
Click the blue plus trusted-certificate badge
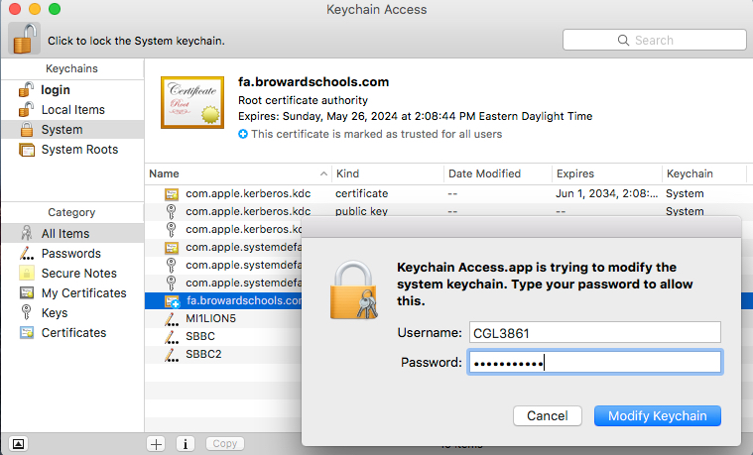pyautogui.click(x=243, y=134)
